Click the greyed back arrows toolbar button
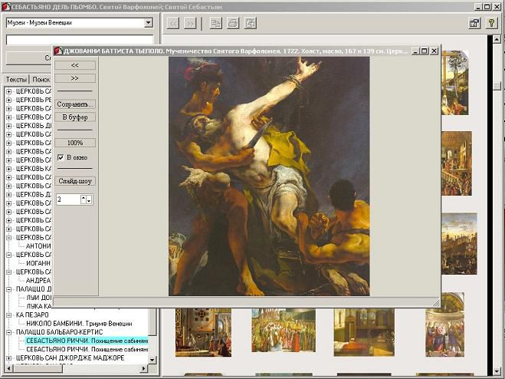Screen dimensions: 505x379 pos(174,23)
